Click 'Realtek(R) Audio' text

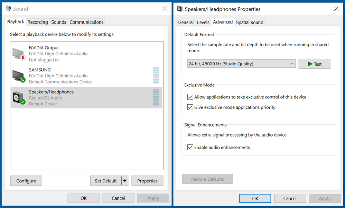46,98
